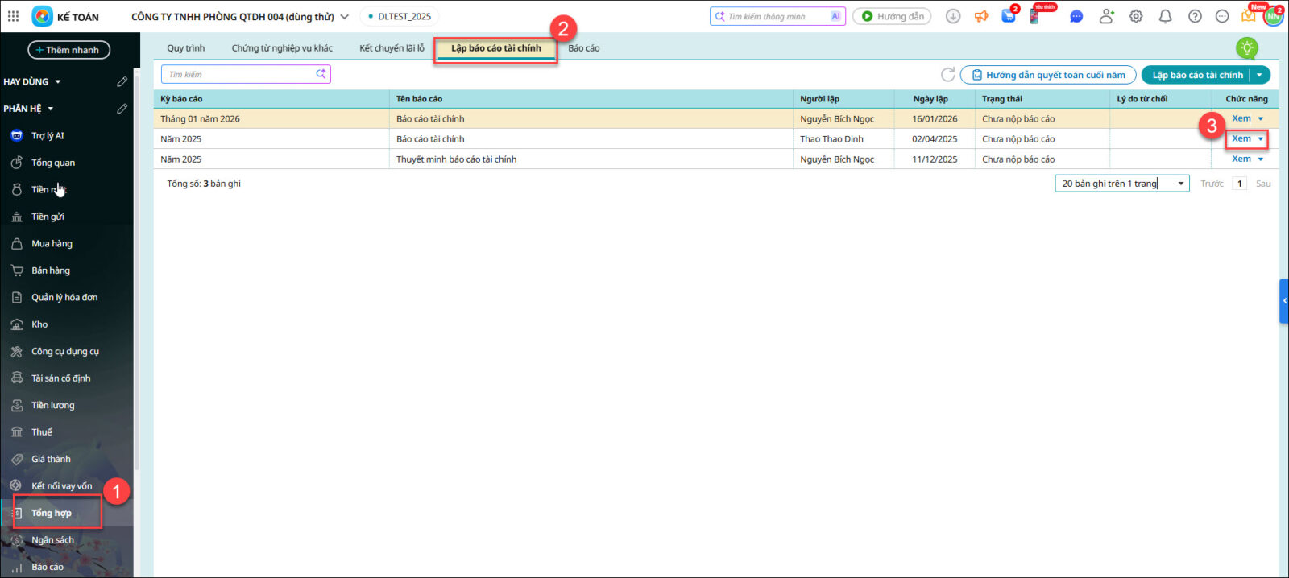
Task: Switch to the Kết chuyển lãi lỗ tab
Action: [392, 48]
